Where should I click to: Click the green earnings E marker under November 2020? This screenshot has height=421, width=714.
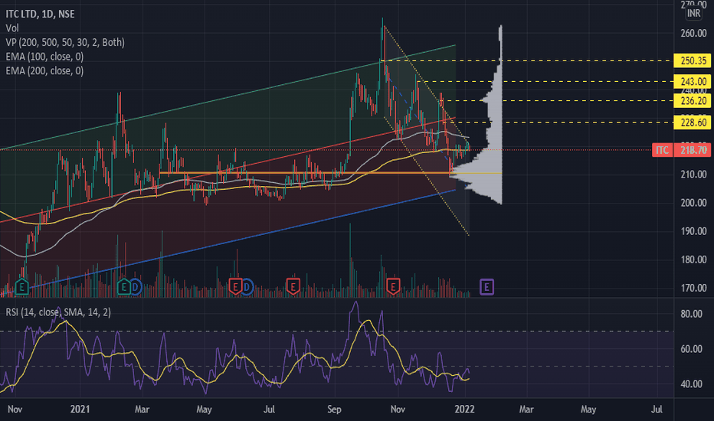point(22,287)
